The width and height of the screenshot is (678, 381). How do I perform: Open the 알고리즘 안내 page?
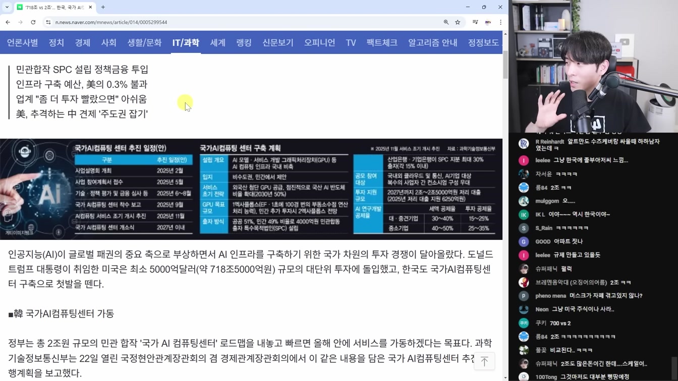coord(433,42)
